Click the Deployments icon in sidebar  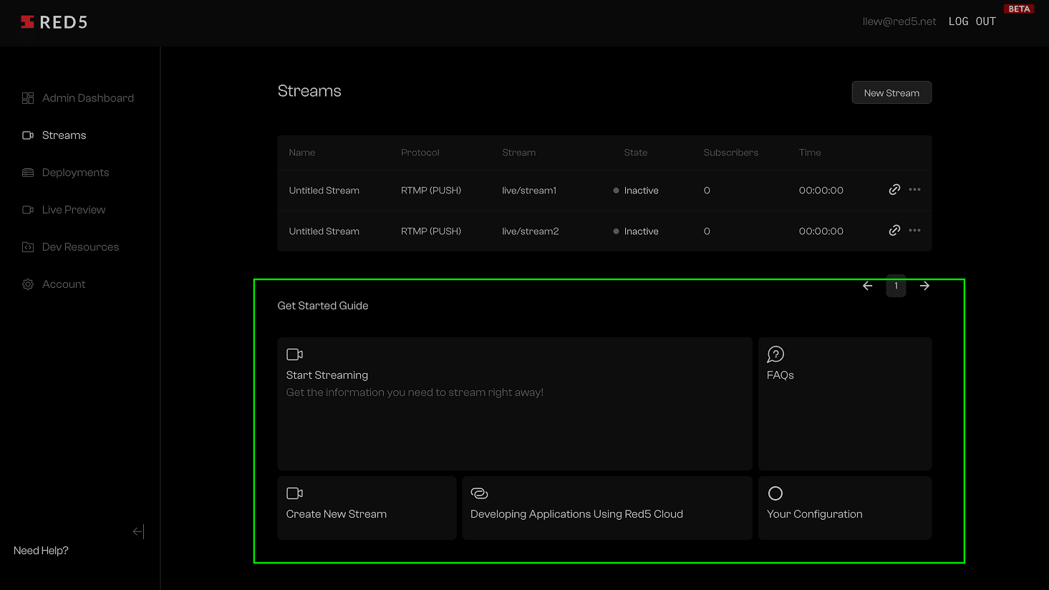(x=28, y=173)
